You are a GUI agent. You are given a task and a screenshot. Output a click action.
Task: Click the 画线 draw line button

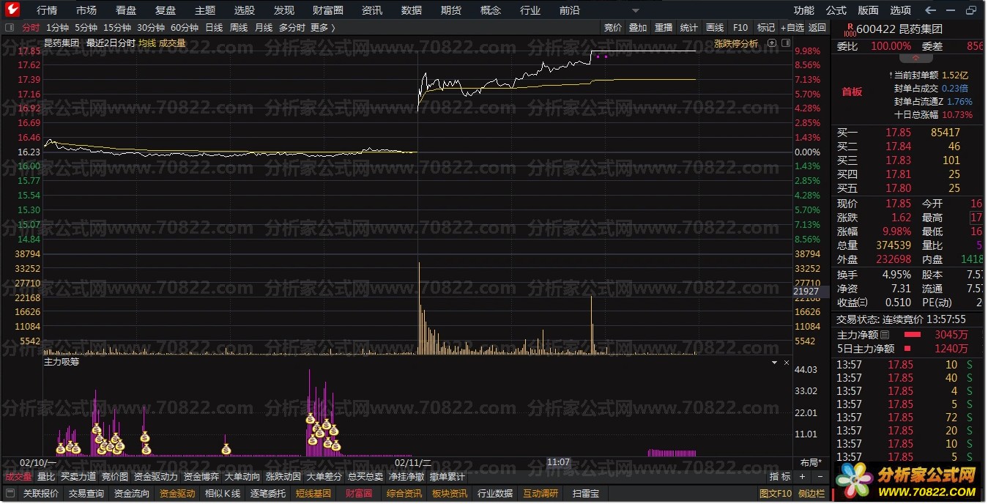tap(715, 27)
